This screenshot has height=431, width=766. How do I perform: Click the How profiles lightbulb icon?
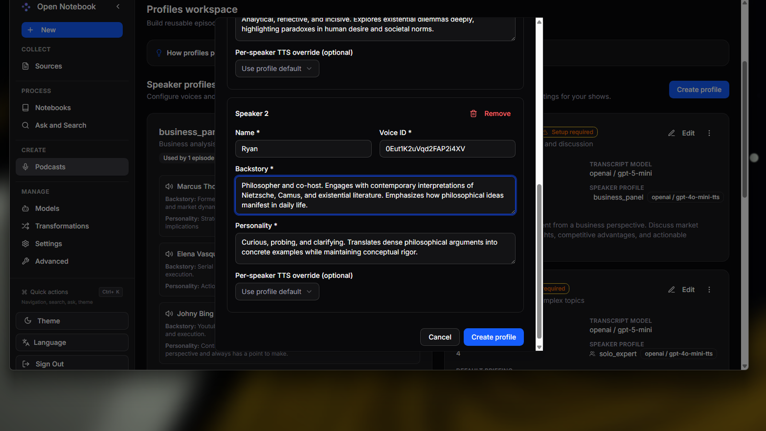coord(159,53)
